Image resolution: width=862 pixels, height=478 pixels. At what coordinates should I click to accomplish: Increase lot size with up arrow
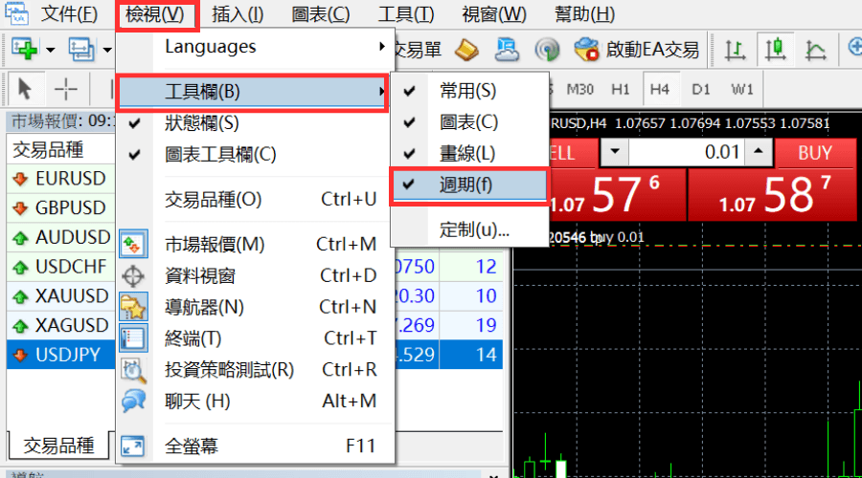coord(759,151)
